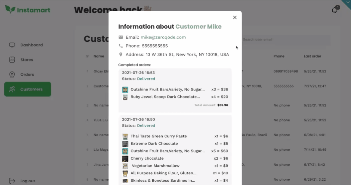
Task: Click the Customer Mike name heading
Action: click(198, 27)
